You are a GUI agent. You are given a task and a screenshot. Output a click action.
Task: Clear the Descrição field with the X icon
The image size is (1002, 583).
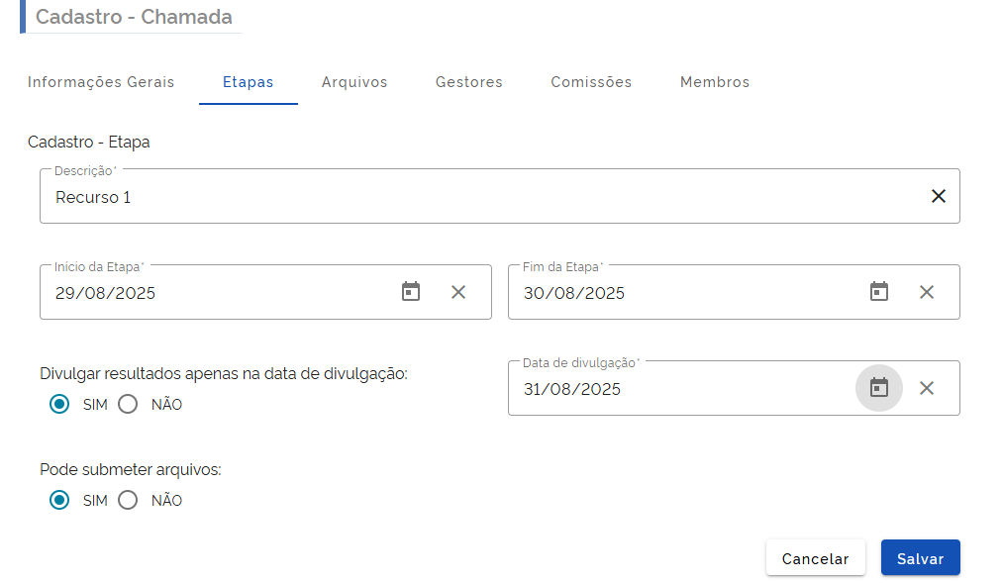point(938,196)
